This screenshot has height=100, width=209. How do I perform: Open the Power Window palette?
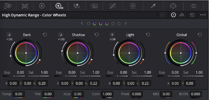click(173, 6)
